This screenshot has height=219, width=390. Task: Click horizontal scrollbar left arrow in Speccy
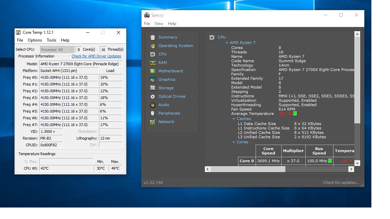(208, 169)
